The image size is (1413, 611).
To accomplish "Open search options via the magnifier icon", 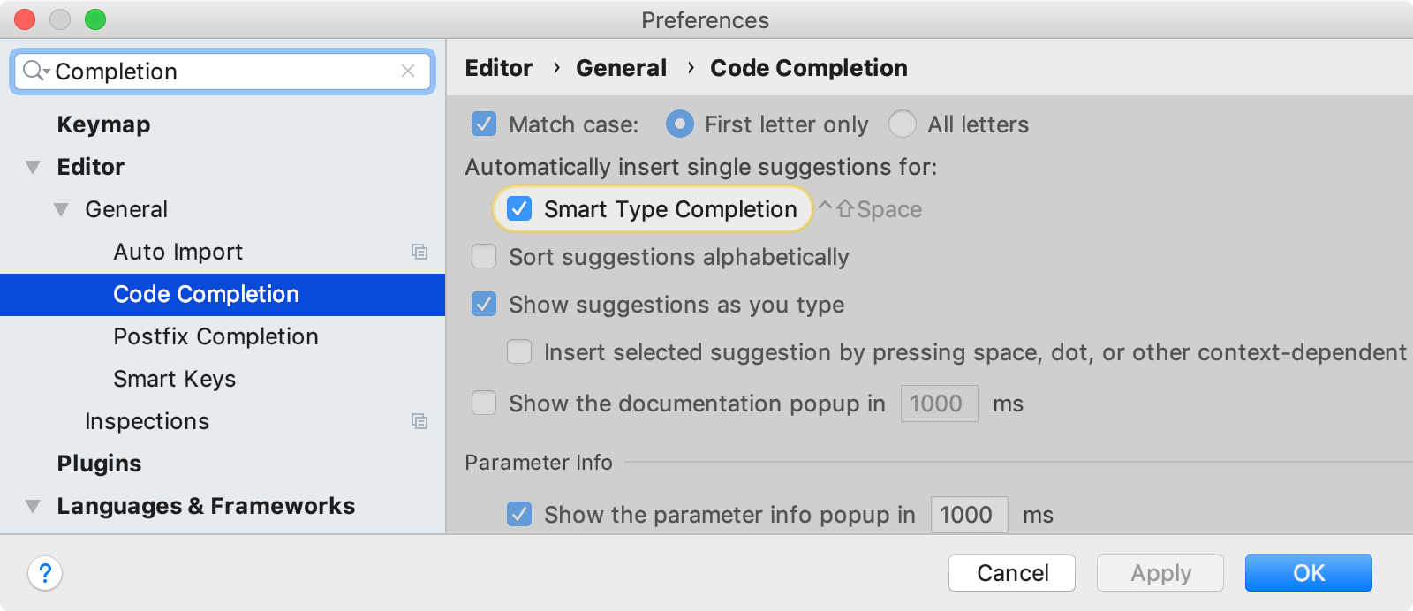I will click(x=34, y=72).
